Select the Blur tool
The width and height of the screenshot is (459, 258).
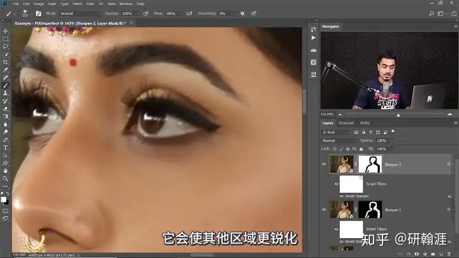pos(5,124)
